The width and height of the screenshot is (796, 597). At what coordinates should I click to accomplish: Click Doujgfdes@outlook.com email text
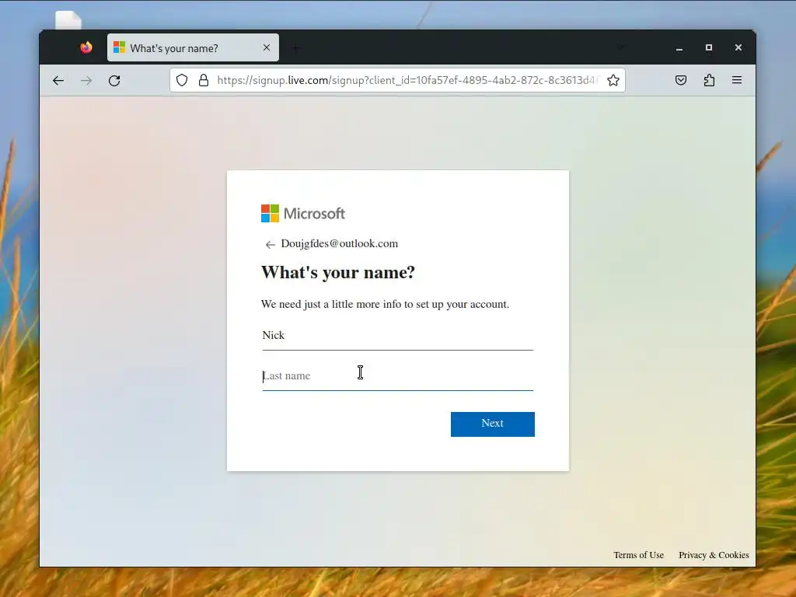340,243
